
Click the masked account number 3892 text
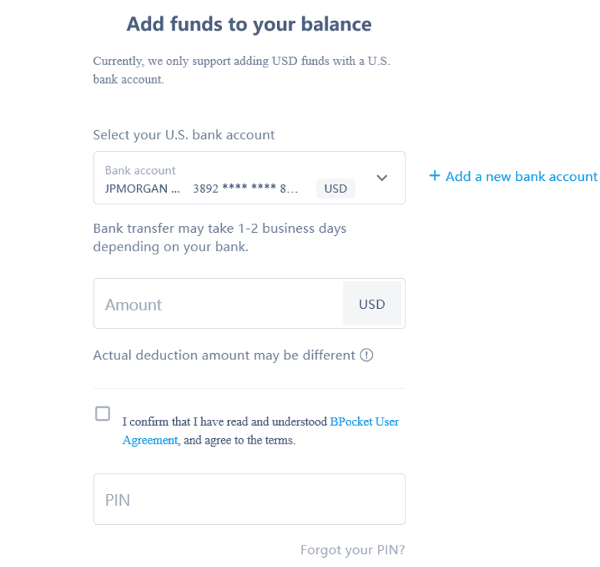click(245, 188)
